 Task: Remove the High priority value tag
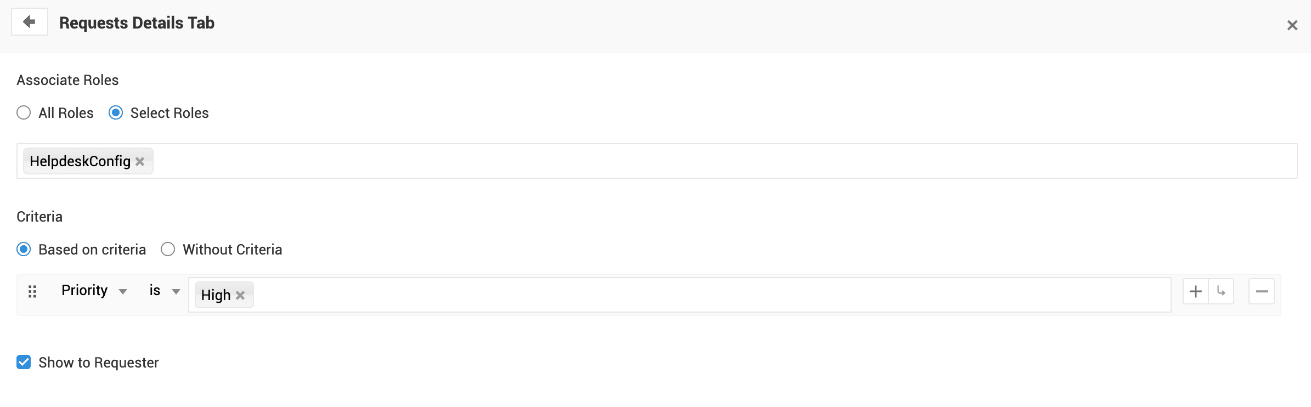pyautogui.click(x=240, y=295)
